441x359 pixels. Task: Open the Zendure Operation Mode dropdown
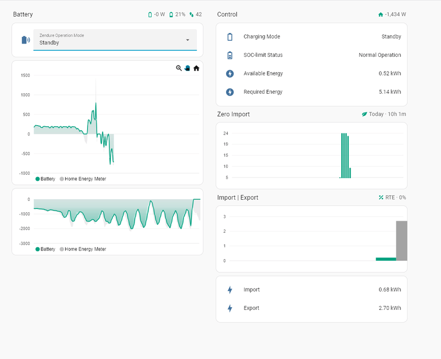pyautogui.click(x=115, y=40)
